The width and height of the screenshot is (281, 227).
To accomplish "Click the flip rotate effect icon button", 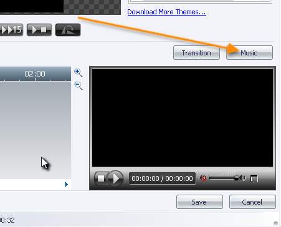I will coord(68,30).
